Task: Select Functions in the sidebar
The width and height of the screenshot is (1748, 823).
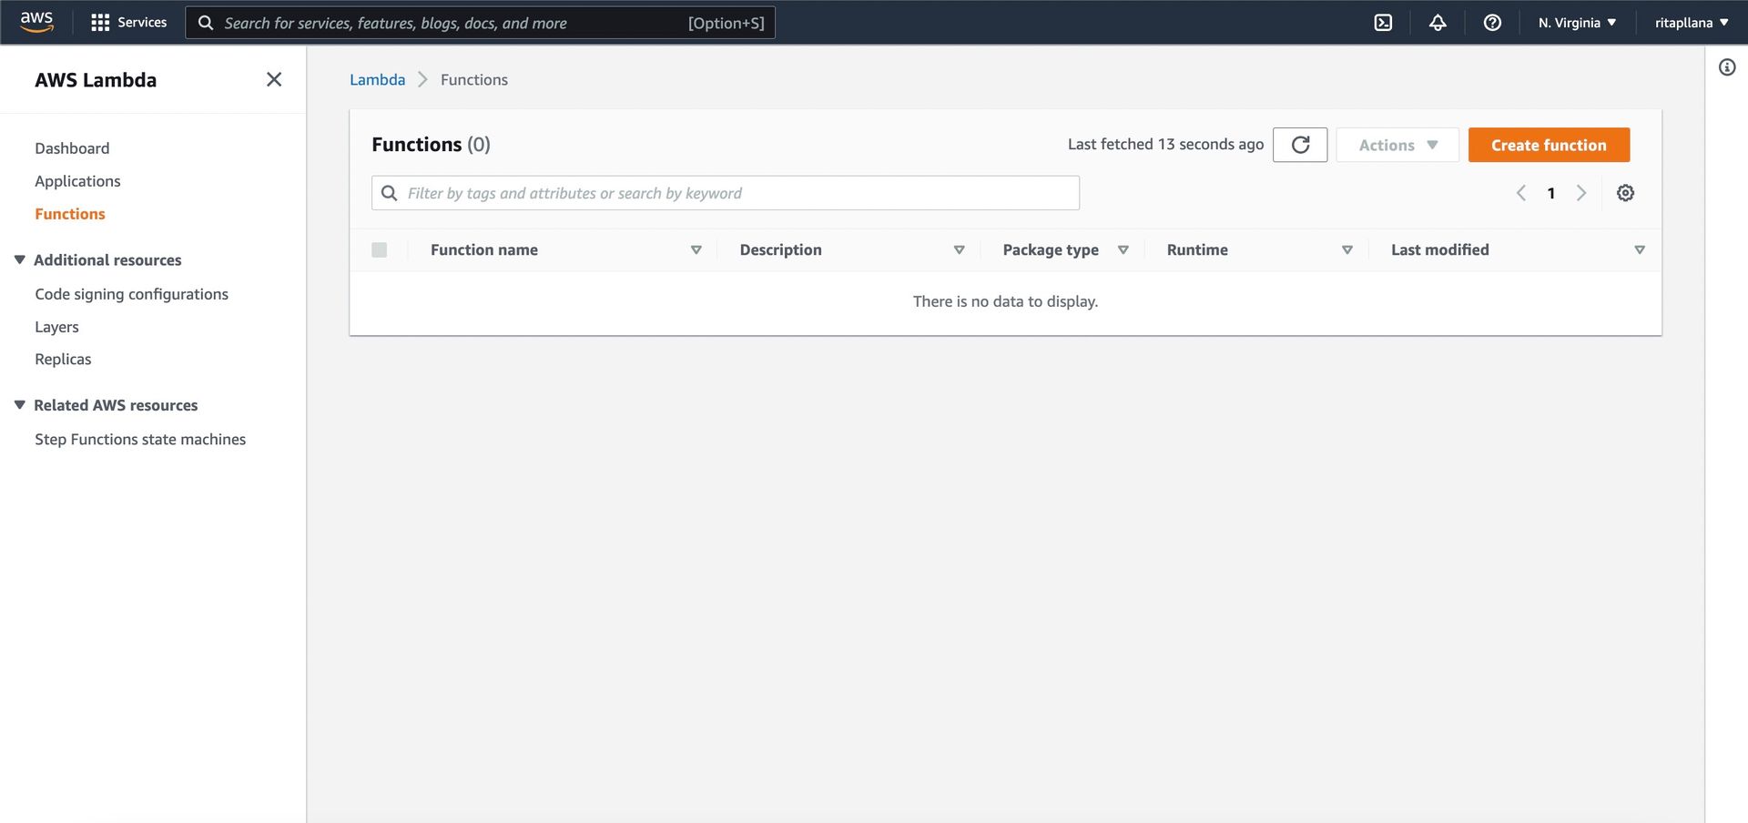Action: click(70, 214)
